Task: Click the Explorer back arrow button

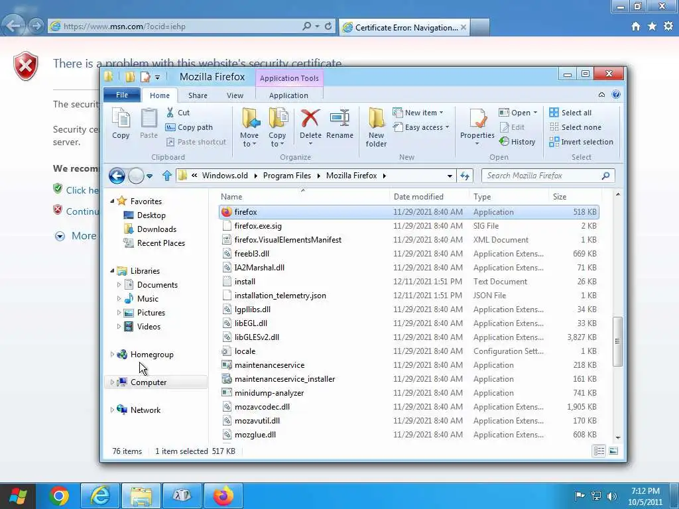Action: [x=117, y=176]
